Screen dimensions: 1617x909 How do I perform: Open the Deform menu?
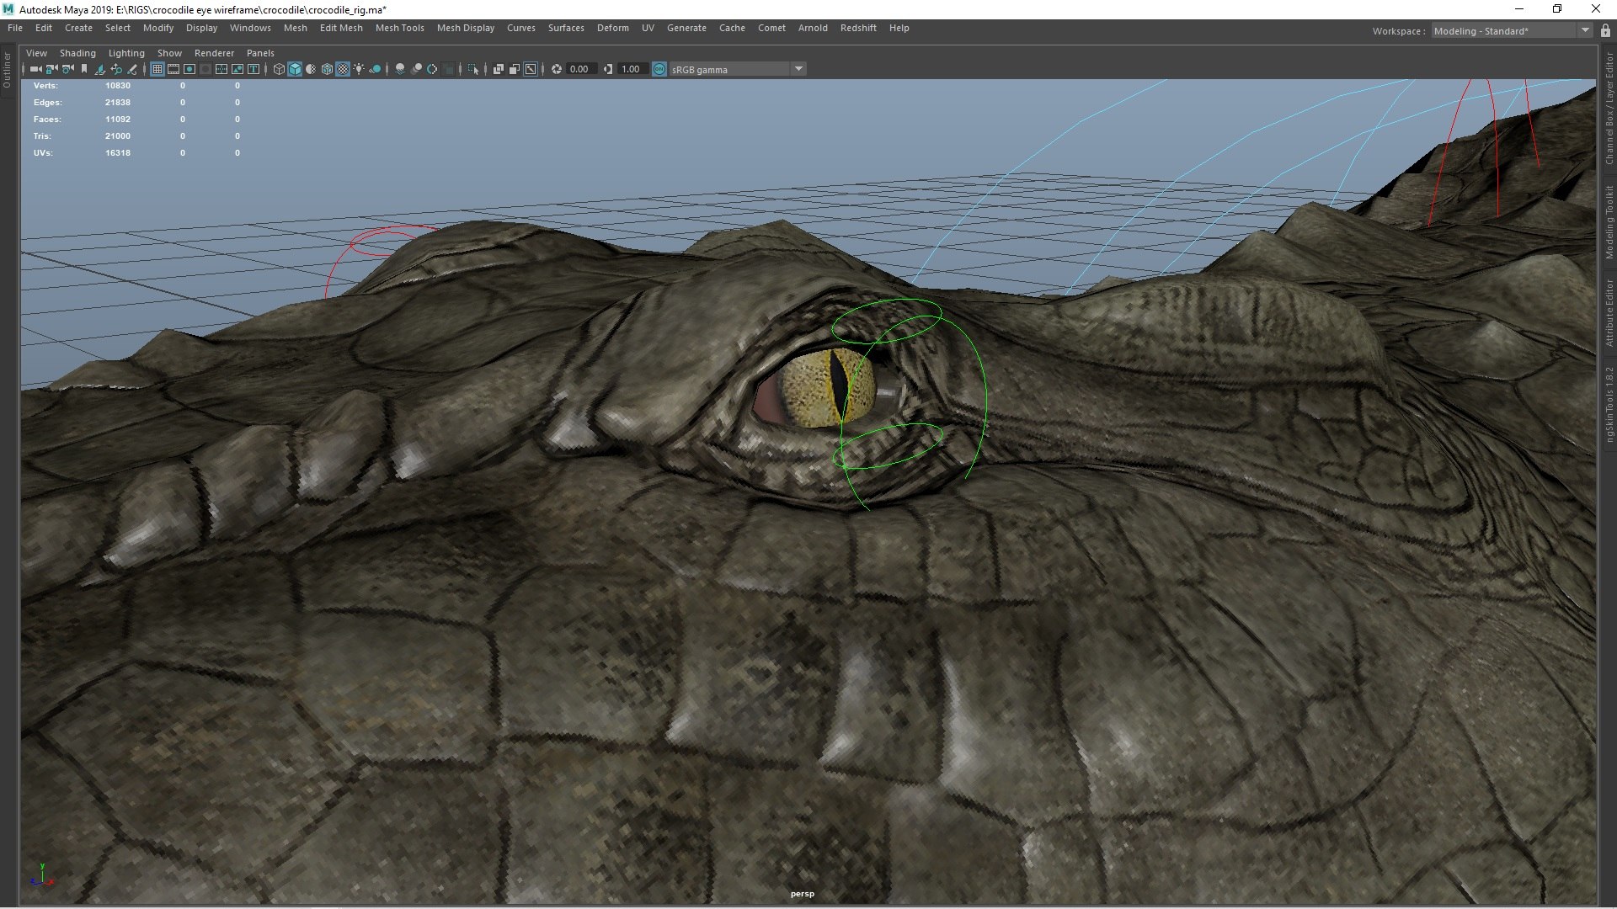pos(612,28)
